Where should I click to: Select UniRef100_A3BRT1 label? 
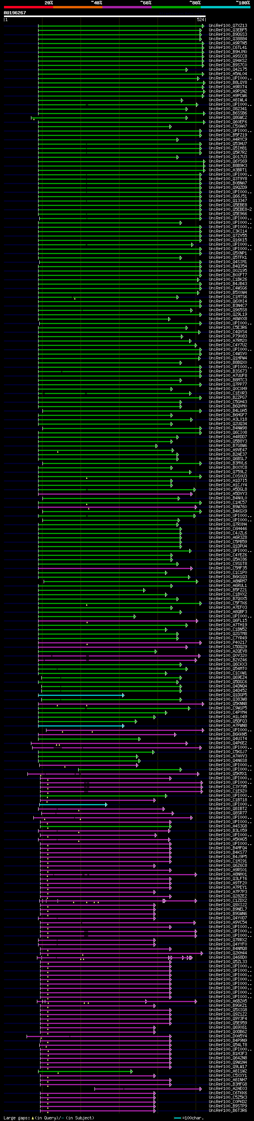coord(228,170)
